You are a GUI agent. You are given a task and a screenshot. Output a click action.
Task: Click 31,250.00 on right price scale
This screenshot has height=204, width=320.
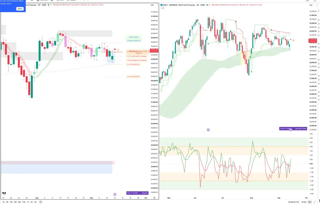313,11
